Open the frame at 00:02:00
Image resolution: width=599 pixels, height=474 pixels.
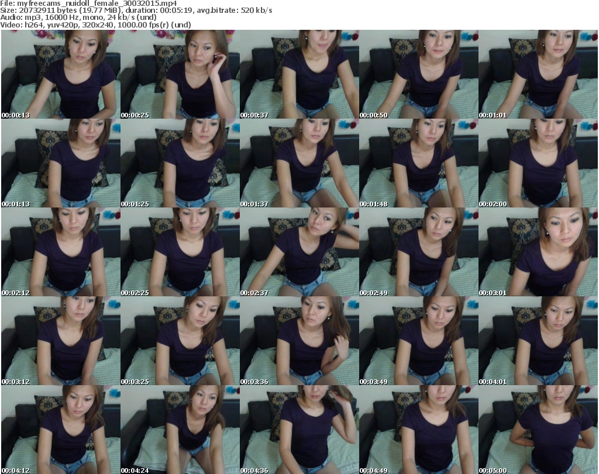coord(538,163)
